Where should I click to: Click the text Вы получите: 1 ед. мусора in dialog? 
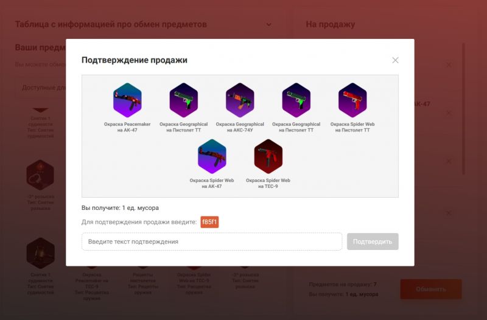120,207
